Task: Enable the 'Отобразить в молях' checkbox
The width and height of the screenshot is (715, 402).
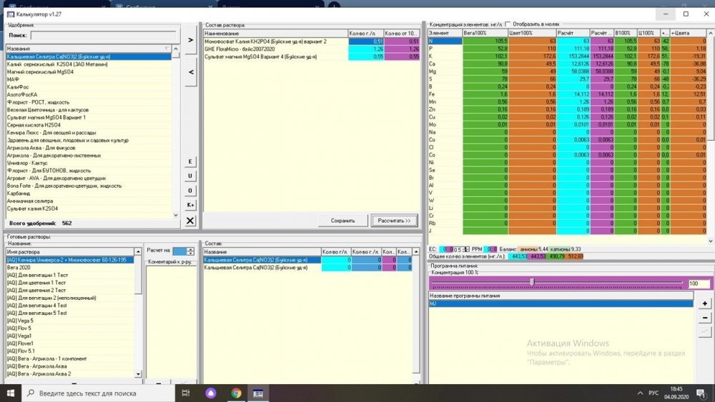Action: tap(508, 24)
